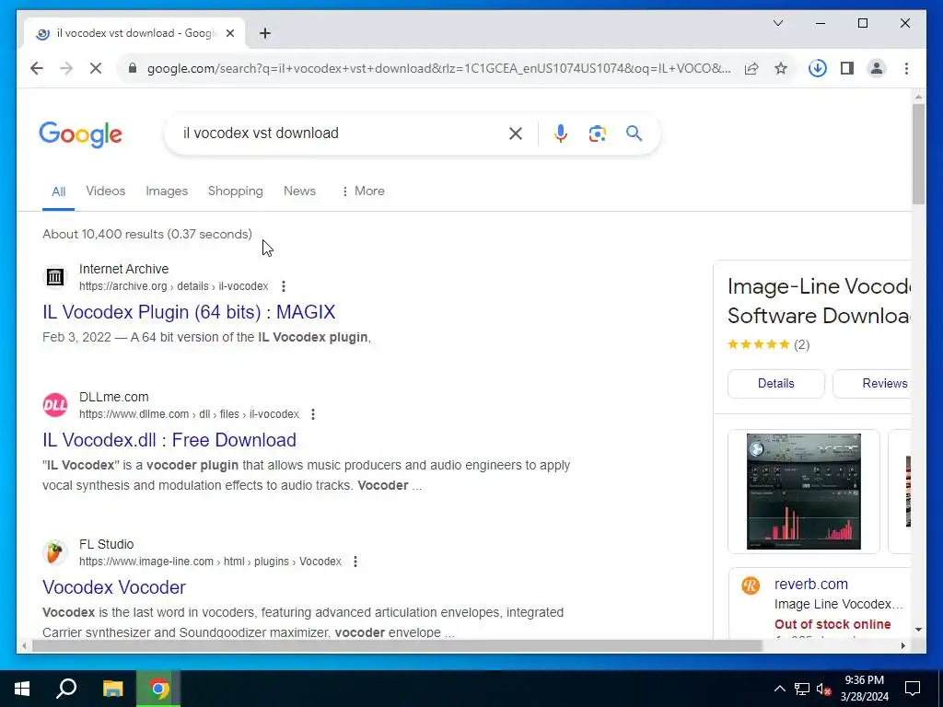
Task: Click the Reviews button in product panel
Action: (872, 384)
